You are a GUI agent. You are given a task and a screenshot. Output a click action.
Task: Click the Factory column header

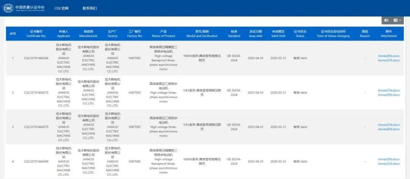point(113,34)
